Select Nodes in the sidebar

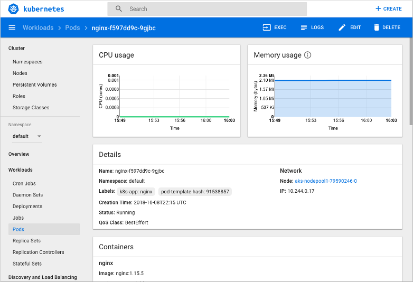point(20,73)
